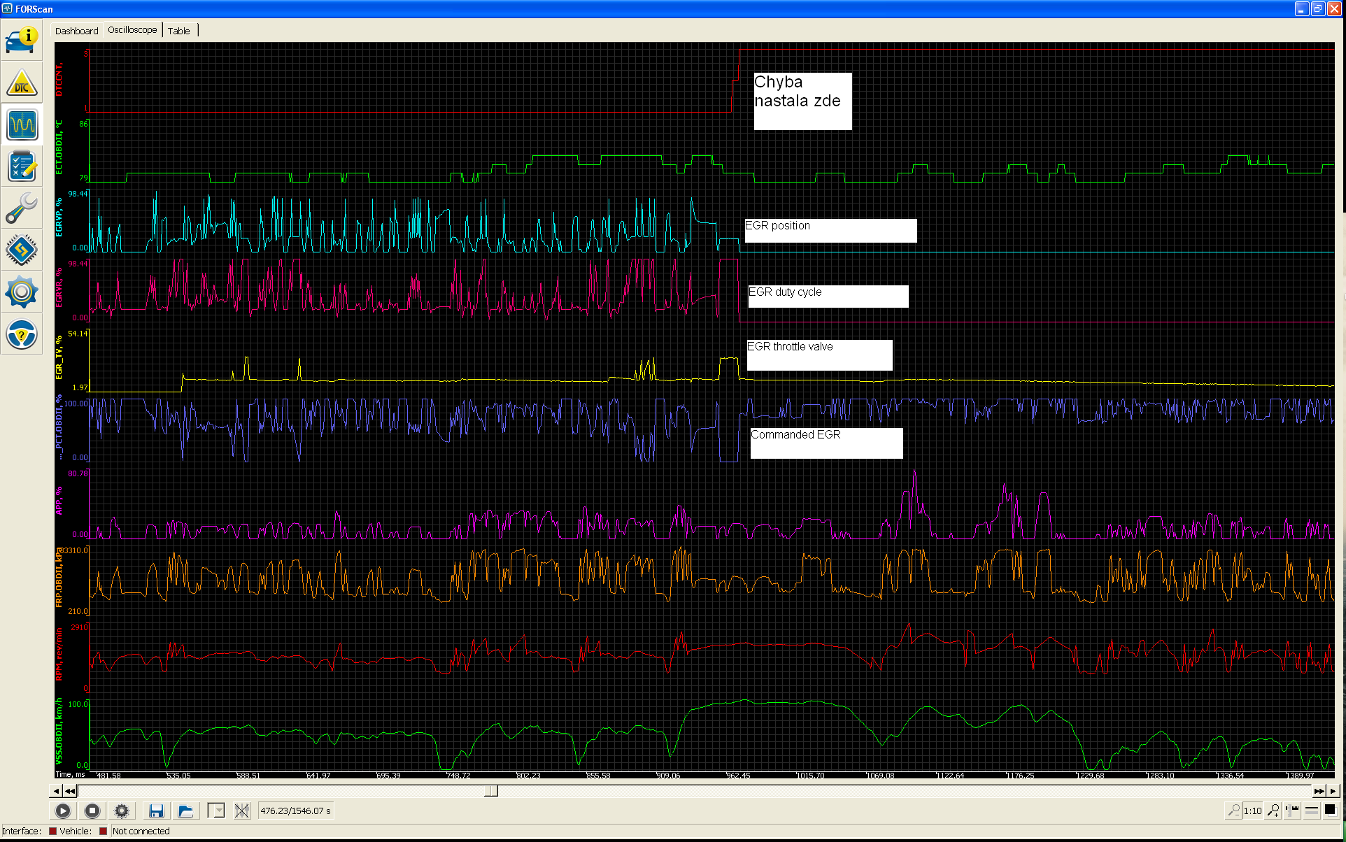Click the timeline scrollbar thumb
1346x842 pixels.
[491, 791]
